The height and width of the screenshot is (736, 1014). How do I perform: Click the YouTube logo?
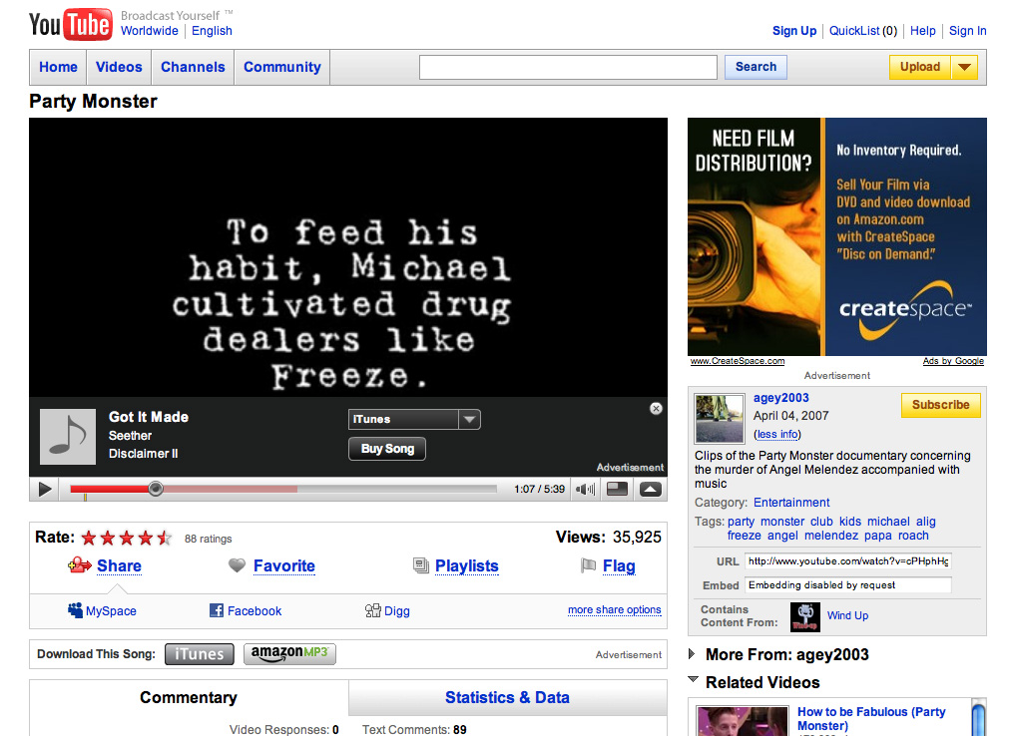pyautogui.click(x=71, y=25)
